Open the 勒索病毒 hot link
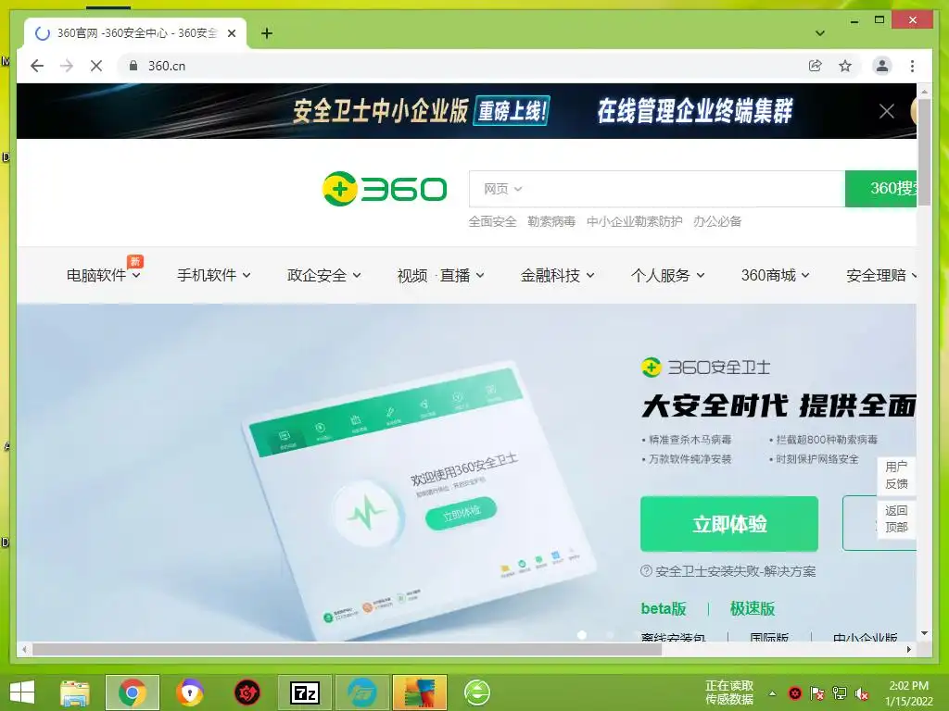 (551, 221)
